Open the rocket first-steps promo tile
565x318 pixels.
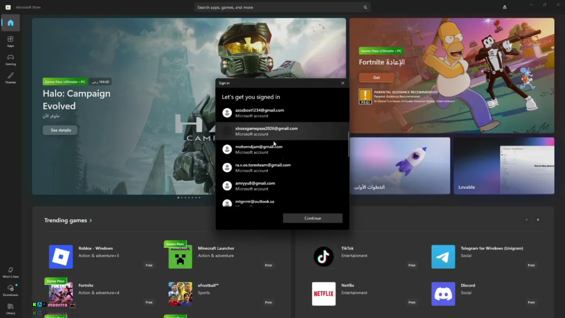coord(400,166)
